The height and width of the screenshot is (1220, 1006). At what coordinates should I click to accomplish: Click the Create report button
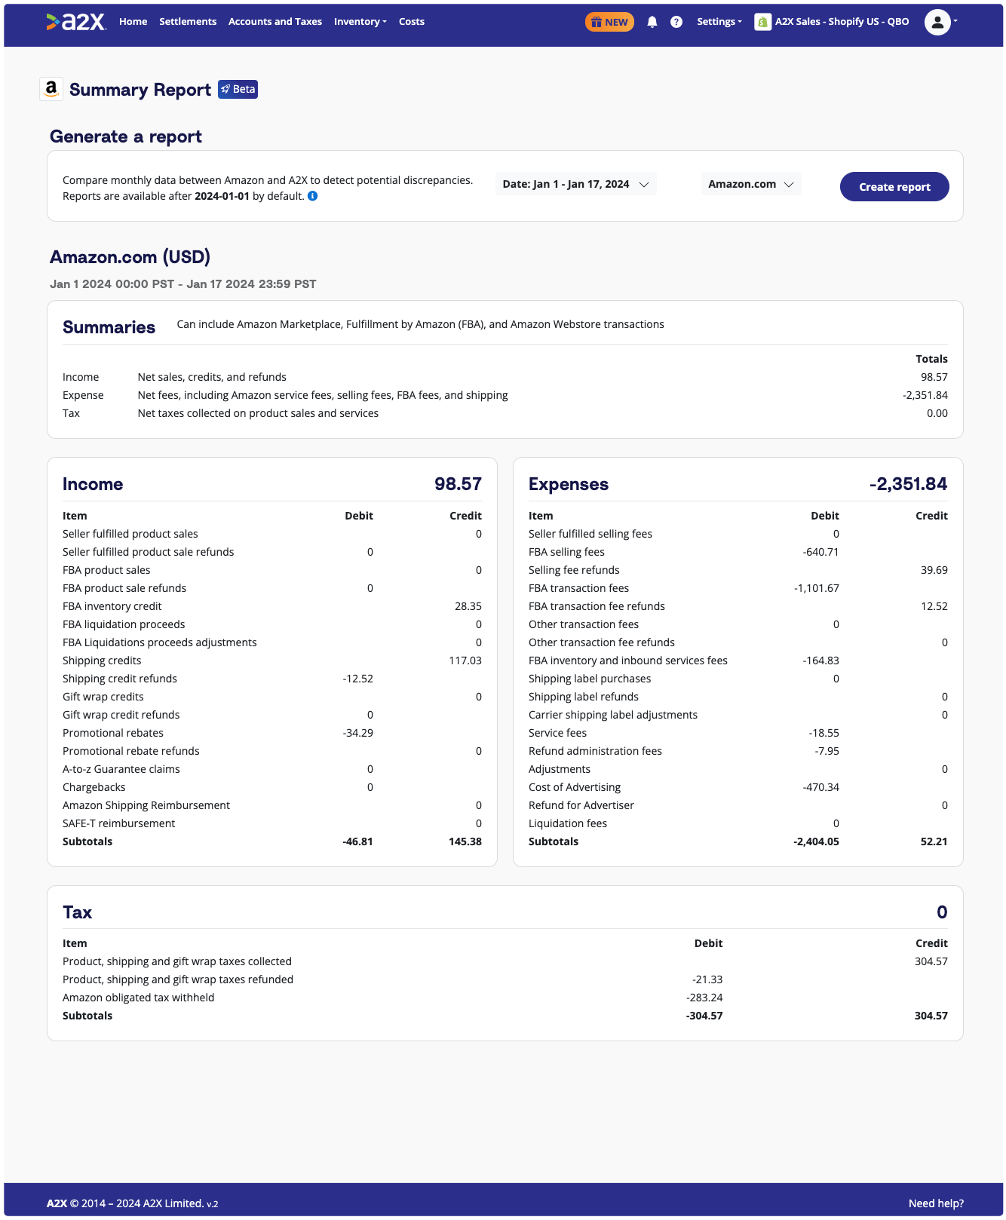pos(894,187)
